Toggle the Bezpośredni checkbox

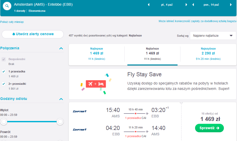pyautogui.click(x=4, y=59)
